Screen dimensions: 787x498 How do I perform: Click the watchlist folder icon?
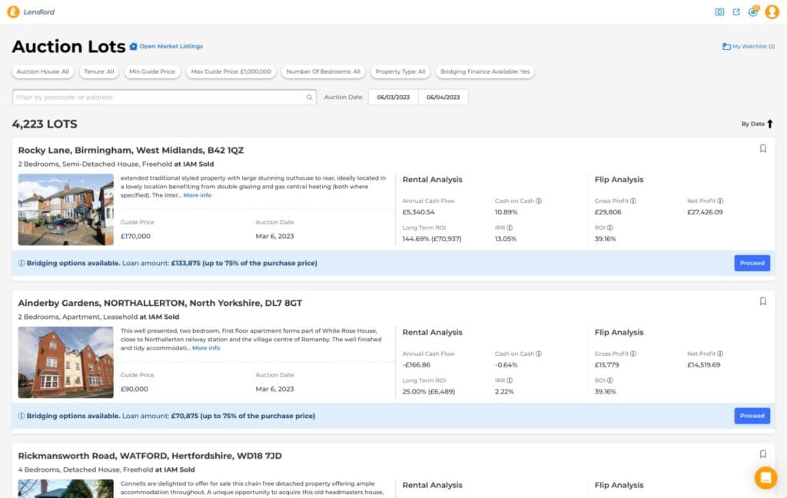click(x=726, y=46)
